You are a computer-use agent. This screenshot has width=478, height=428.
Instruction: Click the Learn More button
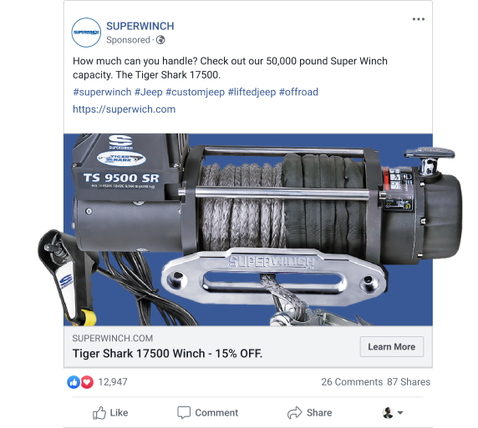(x=392, y=347)
